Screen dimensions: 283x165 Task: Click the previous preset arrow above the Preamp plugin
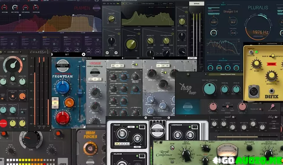point(146,118)
